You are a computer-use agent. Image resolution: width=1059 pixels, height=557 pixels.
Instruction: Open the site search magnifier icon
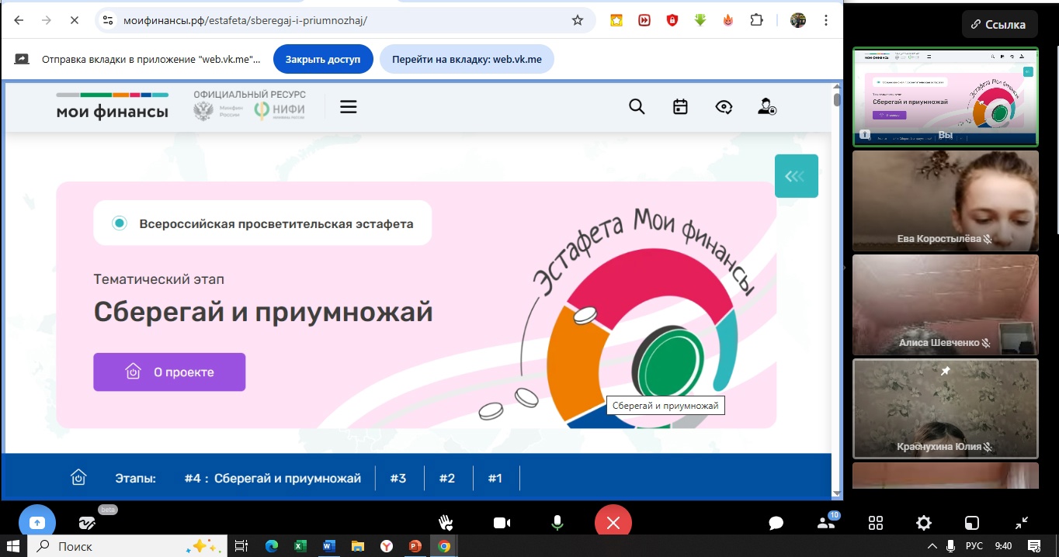pyautogui.click(x=637, y=107)
